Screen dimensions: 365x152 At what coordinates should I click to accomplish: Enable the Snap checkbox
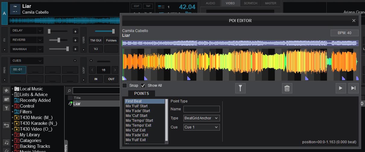pyautogui.click(x=125, y=86)
